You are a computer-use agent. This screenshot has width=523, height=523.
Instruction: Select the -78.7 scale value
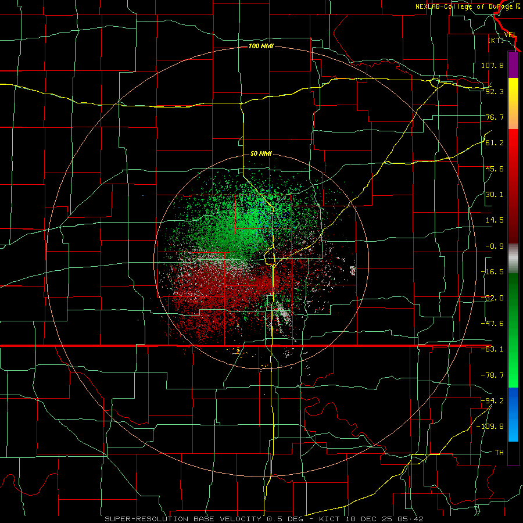(492, 375)
